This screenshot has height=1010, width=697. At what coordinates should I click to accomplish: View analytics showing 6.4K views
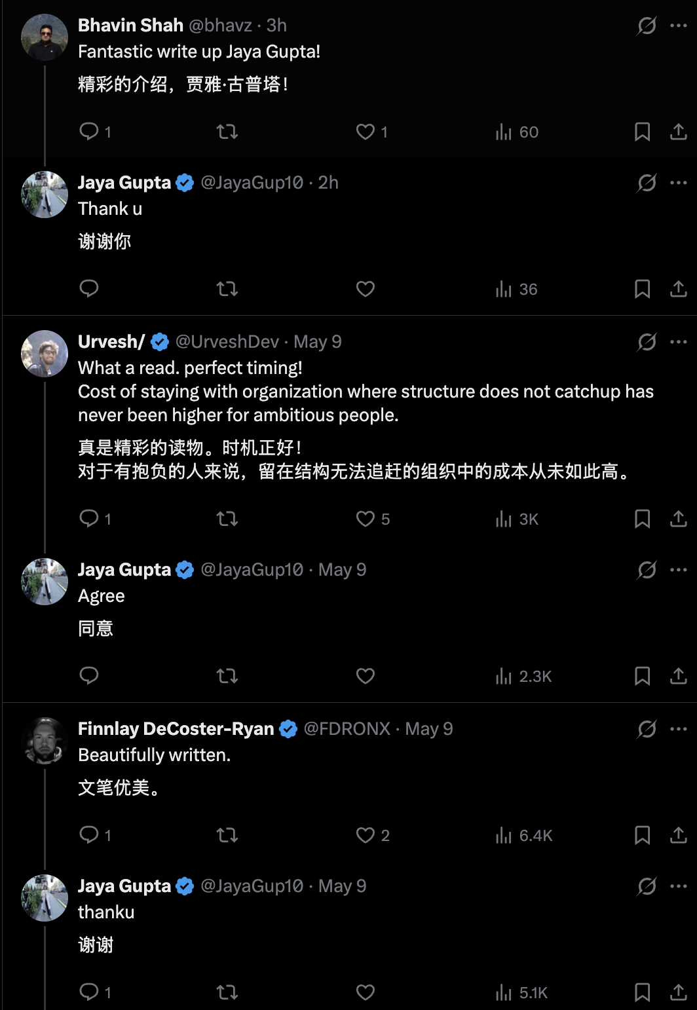coord(524,835)
